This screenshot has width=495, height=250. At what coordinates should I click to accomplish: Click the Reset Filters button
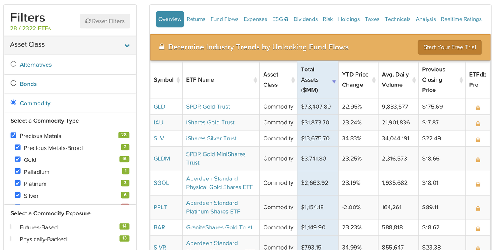(105, 21)
